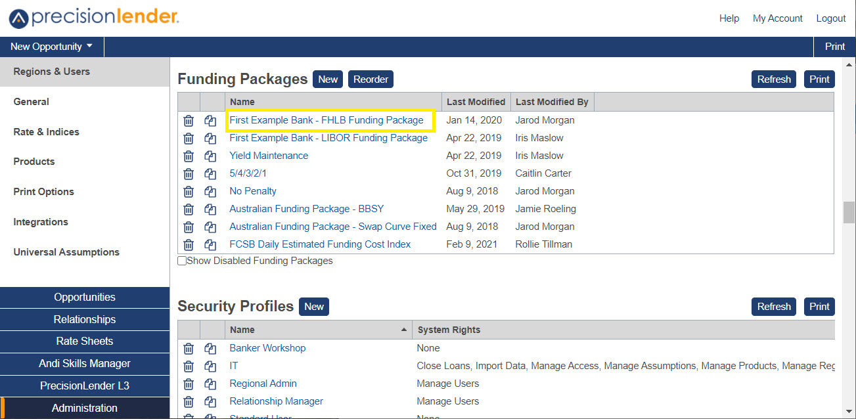Screen dimensions: 856x419
Task: Copy the LIBOR Funding Package row
Action: [210, 138]
